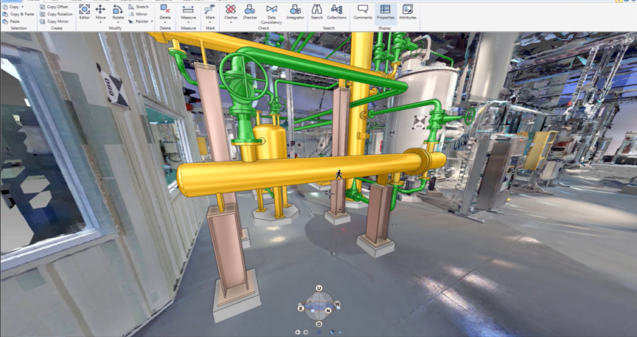The image size is (637, 337).
Task: Toggle the Properties display panel
Action: tap(385, 11)
